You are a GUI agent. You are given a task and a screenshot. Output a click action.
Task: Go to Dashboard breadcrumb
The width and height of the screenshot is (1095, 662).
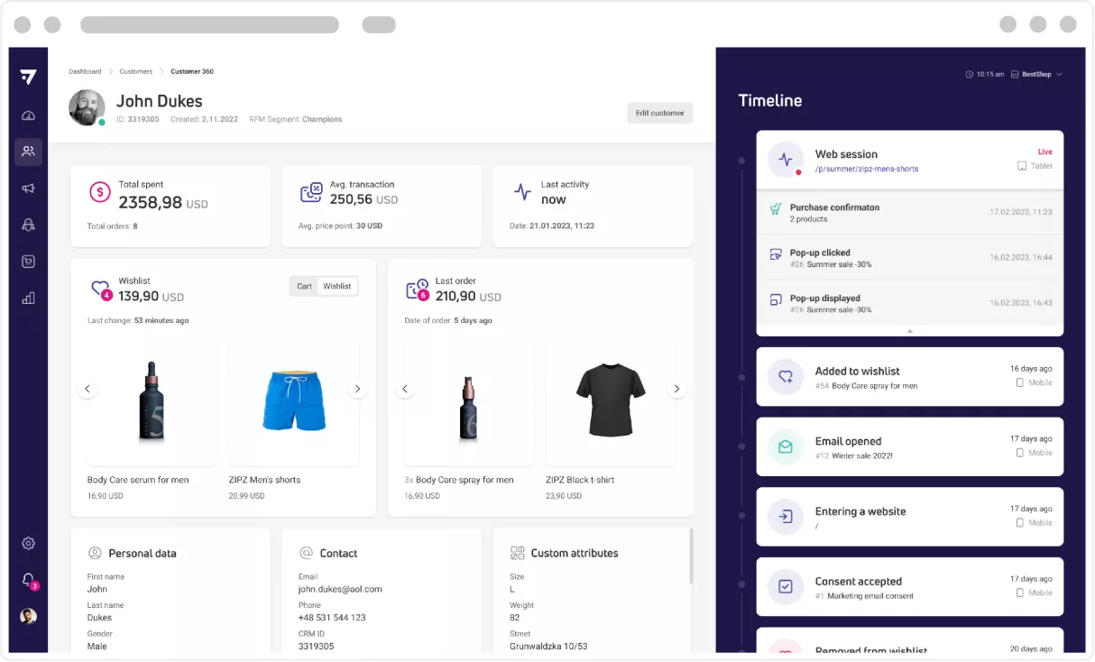pyautogui.click(x=85, y=71)
